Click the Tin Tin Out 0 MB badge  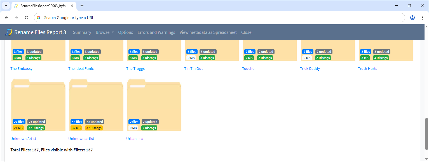[x=192, y=58]
